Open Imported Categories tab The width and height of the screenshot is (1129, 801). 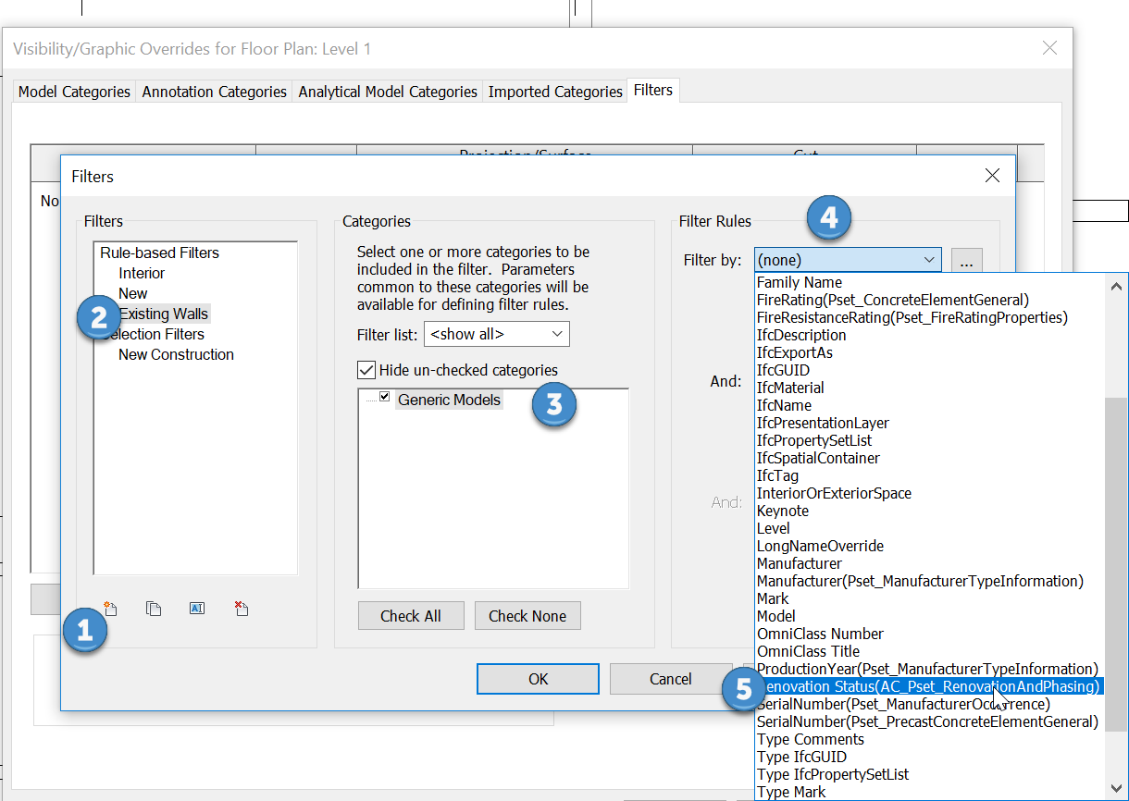(x=555, y=92)
